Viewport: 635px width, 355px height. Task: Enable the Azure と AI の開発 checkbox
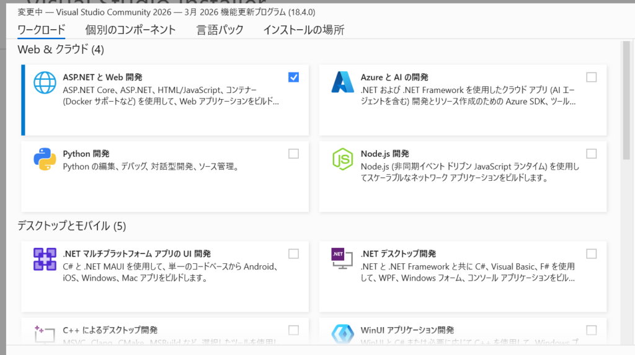[x=592, y=77]
